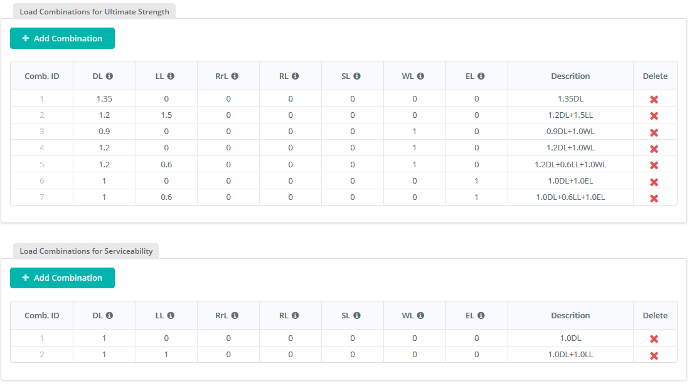Select the Load Combinations for Ultimate Strength tab
Image resolution: width=692 pixels, height=386 pixels.
click(x=93, y=11)
